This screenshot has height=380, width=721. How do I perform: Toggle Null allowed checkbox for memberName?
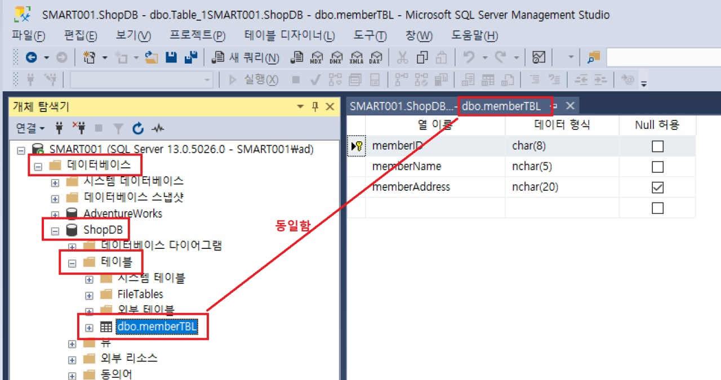(657, 167)
